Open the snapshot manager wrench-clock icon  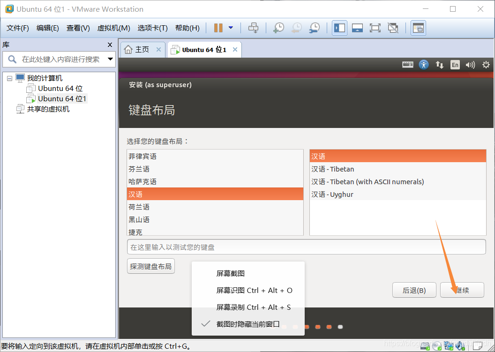coord(315,28)
